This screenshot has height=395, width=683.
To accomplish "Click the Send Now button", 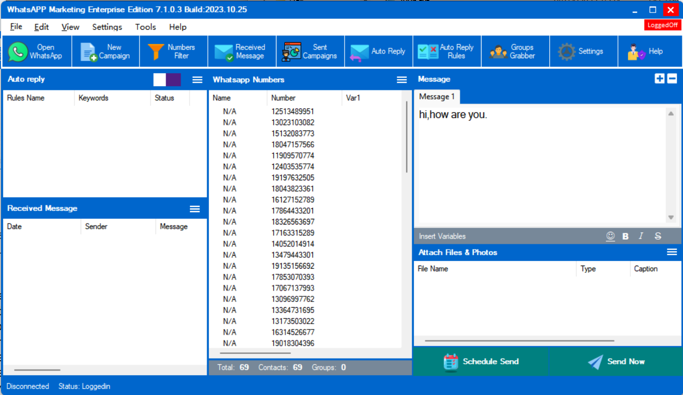I will point(616,362).
